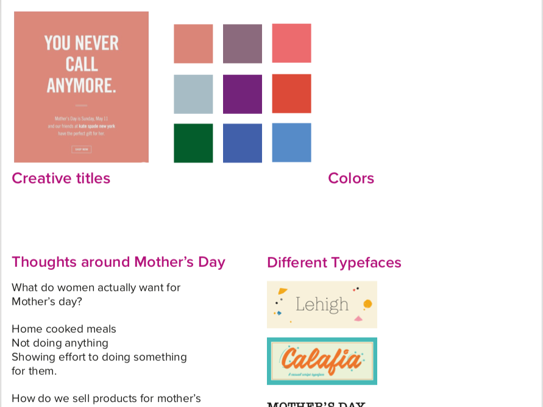Screen dimensions: 543x407
Task: Pick the coral pink color swatch
Action: pyautogui.click(x=291, y=43)
